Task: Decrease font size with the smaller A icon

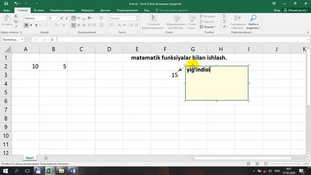Action: [67, 18]
